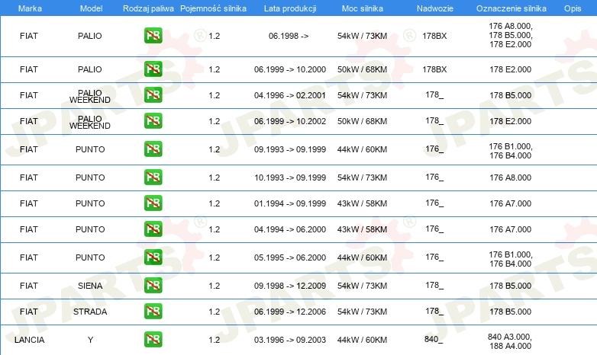Viewport: 597px width, 355px height.
Task: Click the Rodzaj paliwa column header
Action: click(148, 8)
